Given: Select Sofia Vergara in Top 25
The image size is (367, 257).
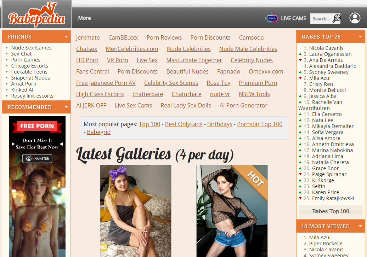Looking at the screenshot, I should (328, 132).
